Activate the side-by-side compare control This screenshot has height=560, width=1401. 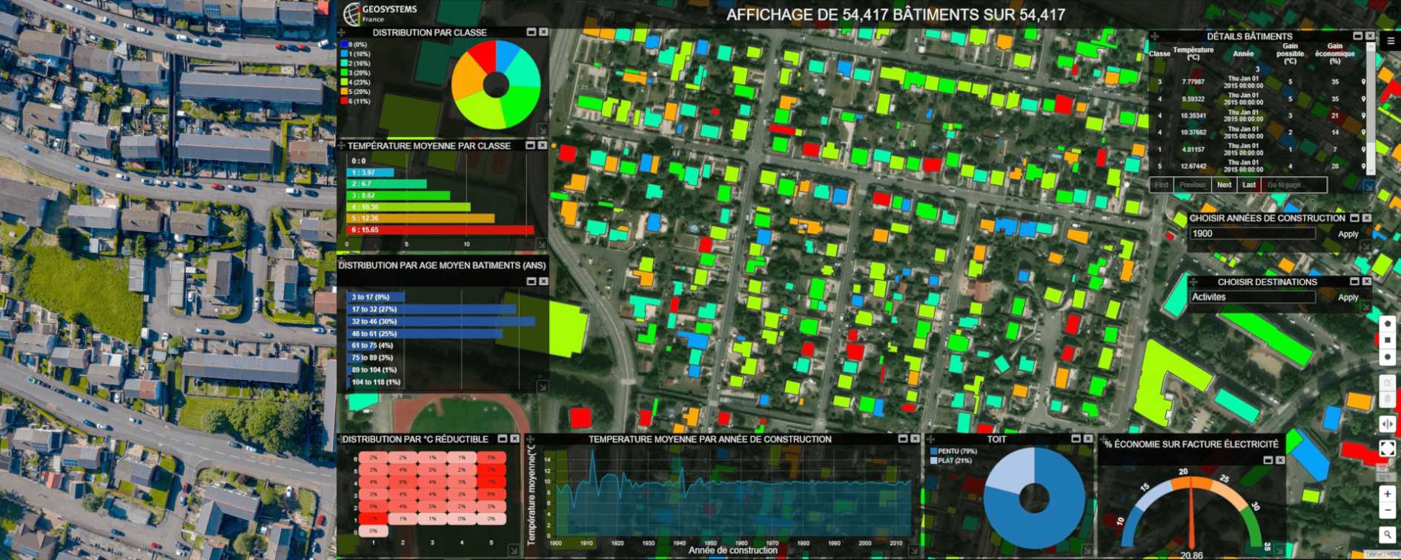pyautogui.click(x=1387, y=424)
